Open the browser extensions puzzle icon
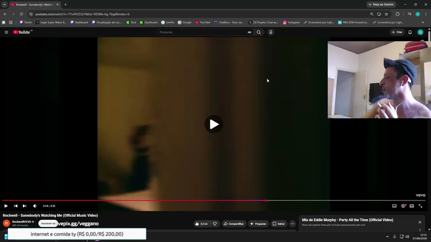Viewport: 431px width, 242px height. [x=398, y=14]
